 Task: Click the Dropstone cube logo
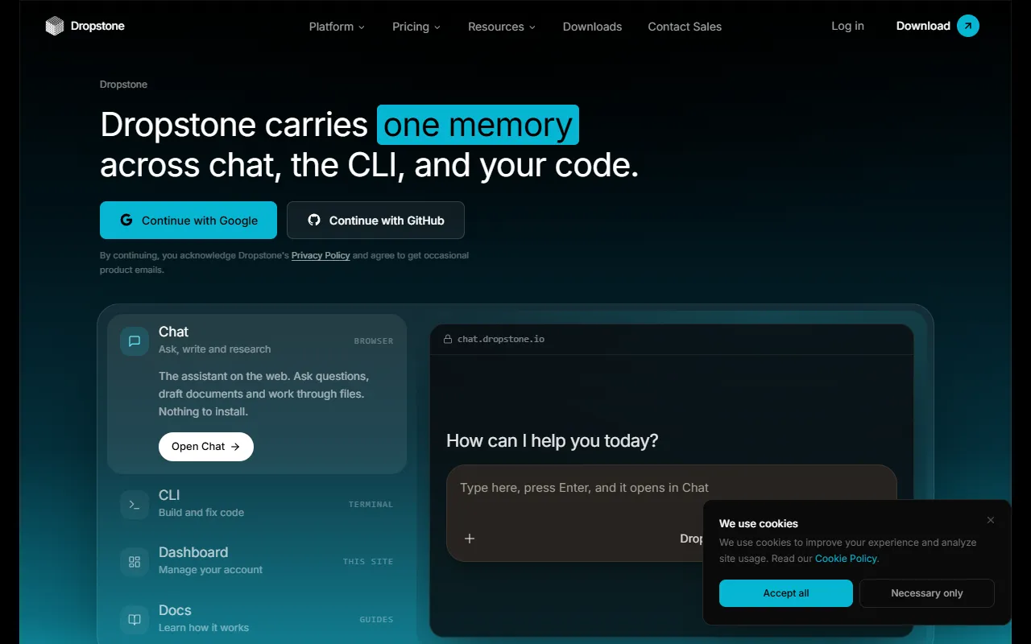(x=55, y=26)
